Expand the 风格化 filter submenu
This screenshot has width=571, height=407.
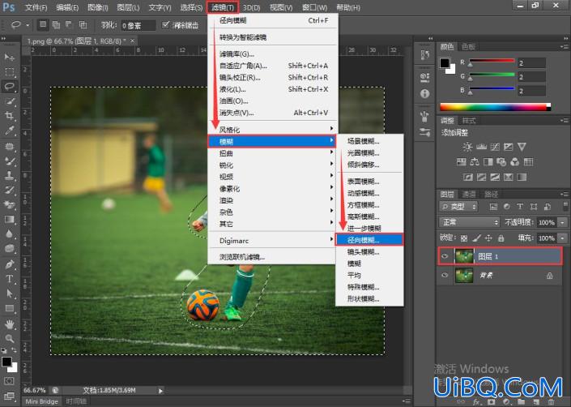[x=271, y=130]
